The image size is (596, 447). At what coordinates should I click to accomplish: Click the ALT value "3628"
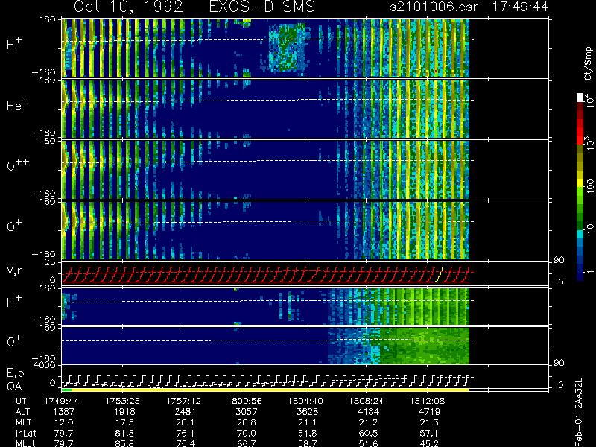(307, 412)
